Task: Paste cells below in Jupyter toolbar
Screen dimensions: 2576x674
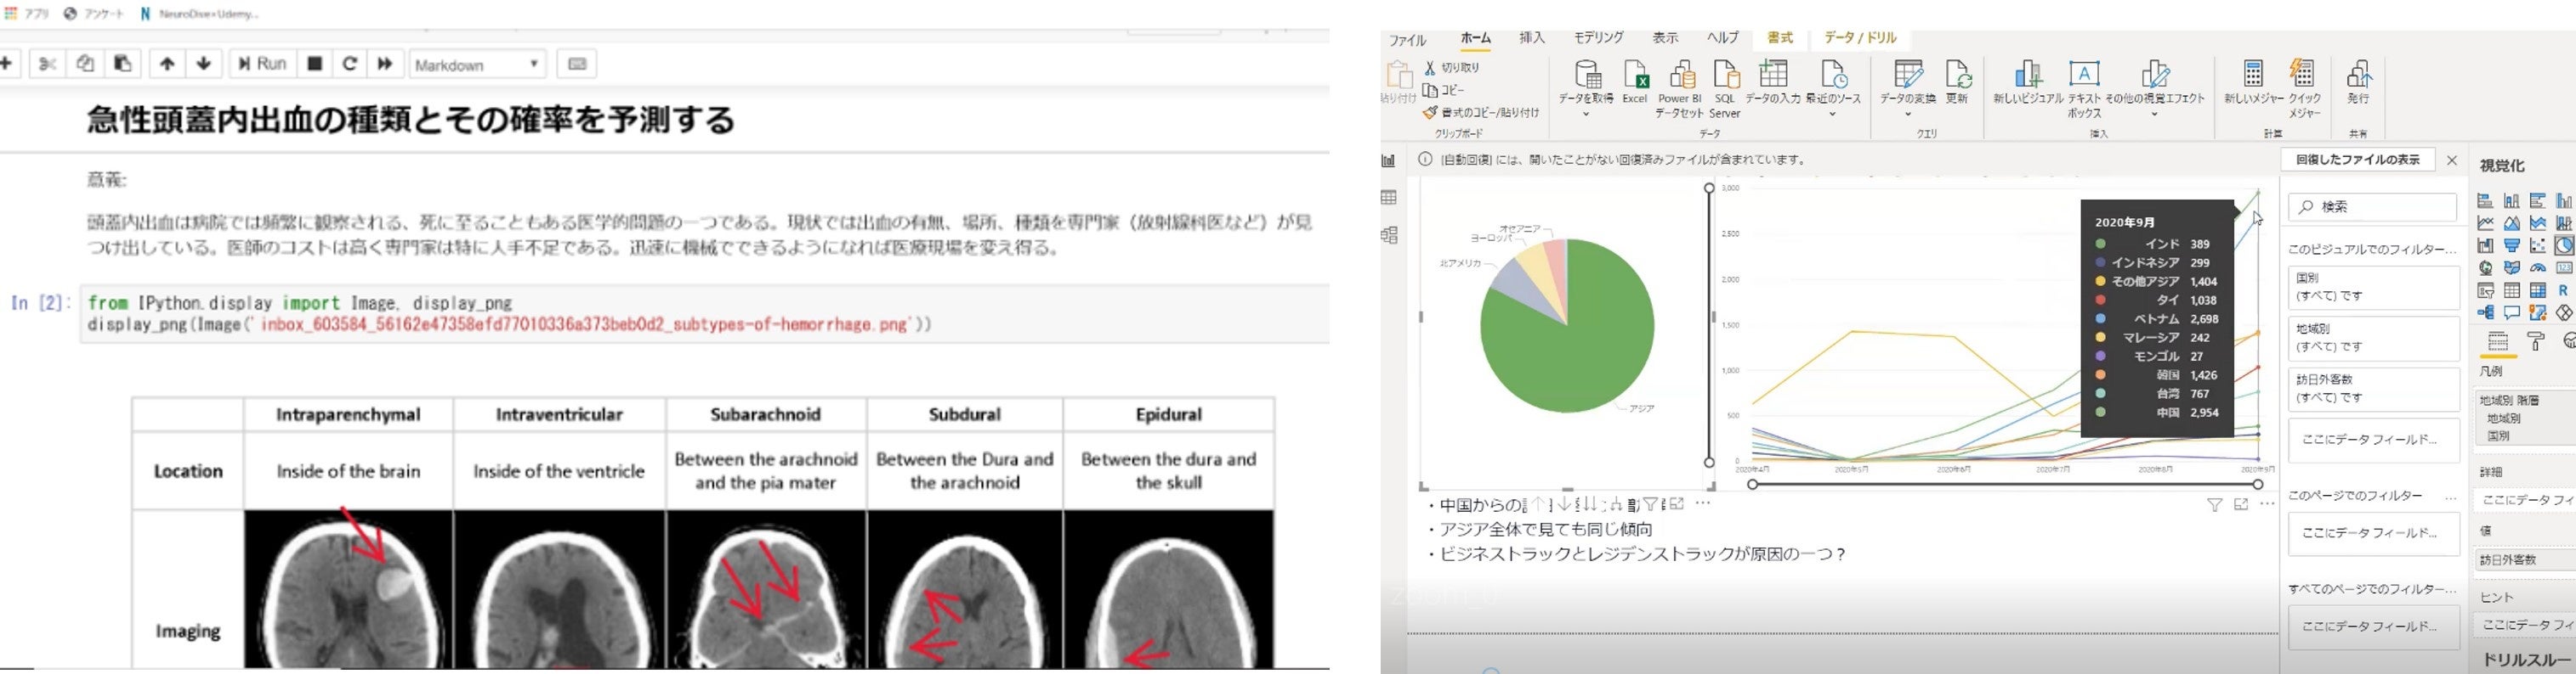Action: click(122, 64)
